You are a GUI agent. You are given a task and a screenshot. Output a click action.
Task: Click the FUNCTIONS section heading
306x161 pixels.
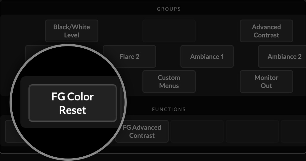169,109
